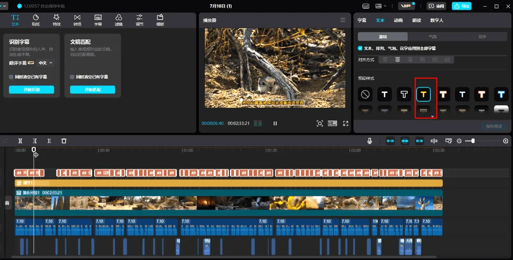The width and height of the screenshot is (513, 260).
Task: Check 同时清空已有字幕 under 文稿匹配
Action: coord(72,77)
